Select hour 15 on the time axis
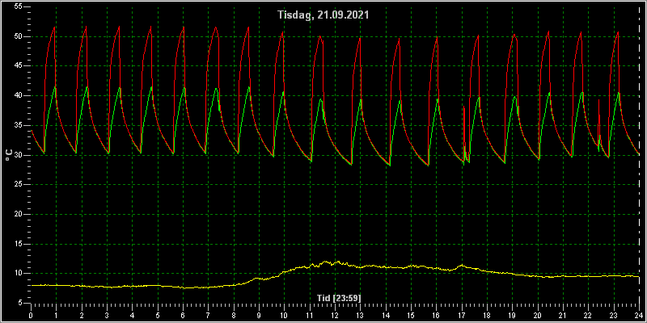The image size is (647, 323). (x=411, y=316)
